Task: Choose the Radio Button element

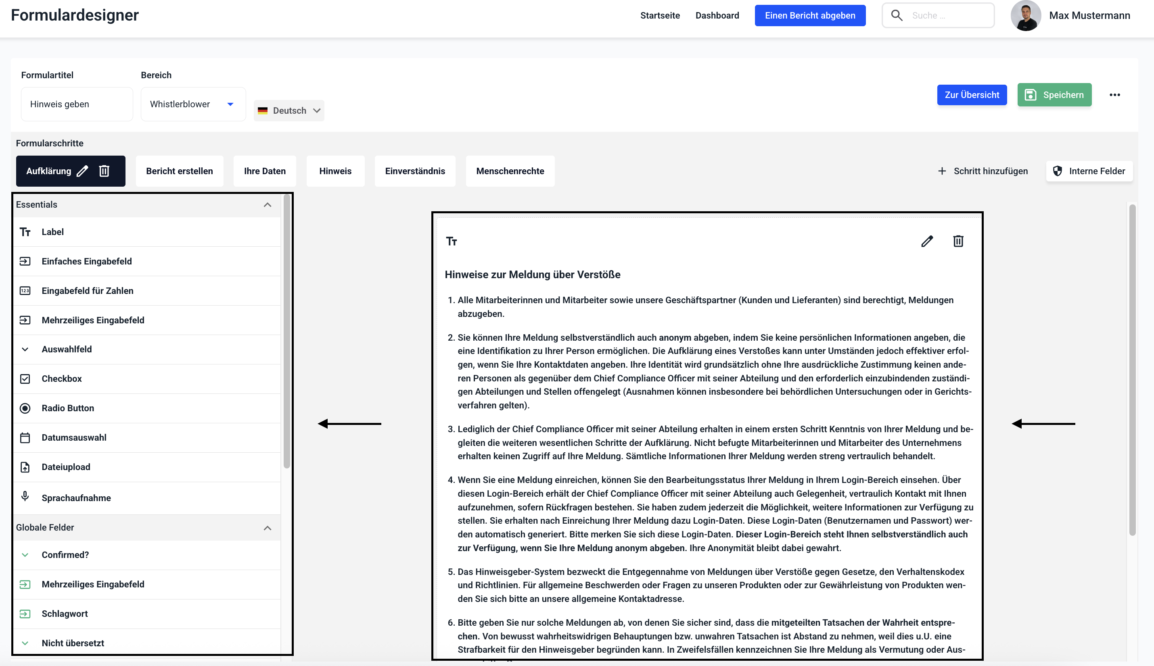Action: (x=68, y=408)
